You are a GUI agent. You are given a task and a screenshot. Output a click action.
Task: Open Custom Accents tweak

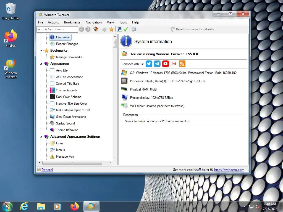pyautogui.click(x=66, y=90)
